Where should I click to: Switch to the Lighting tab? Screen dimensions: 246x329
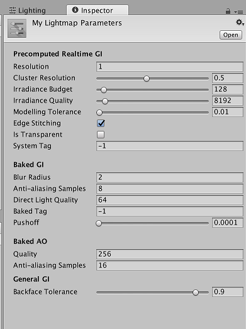click(x=28, y=10)
